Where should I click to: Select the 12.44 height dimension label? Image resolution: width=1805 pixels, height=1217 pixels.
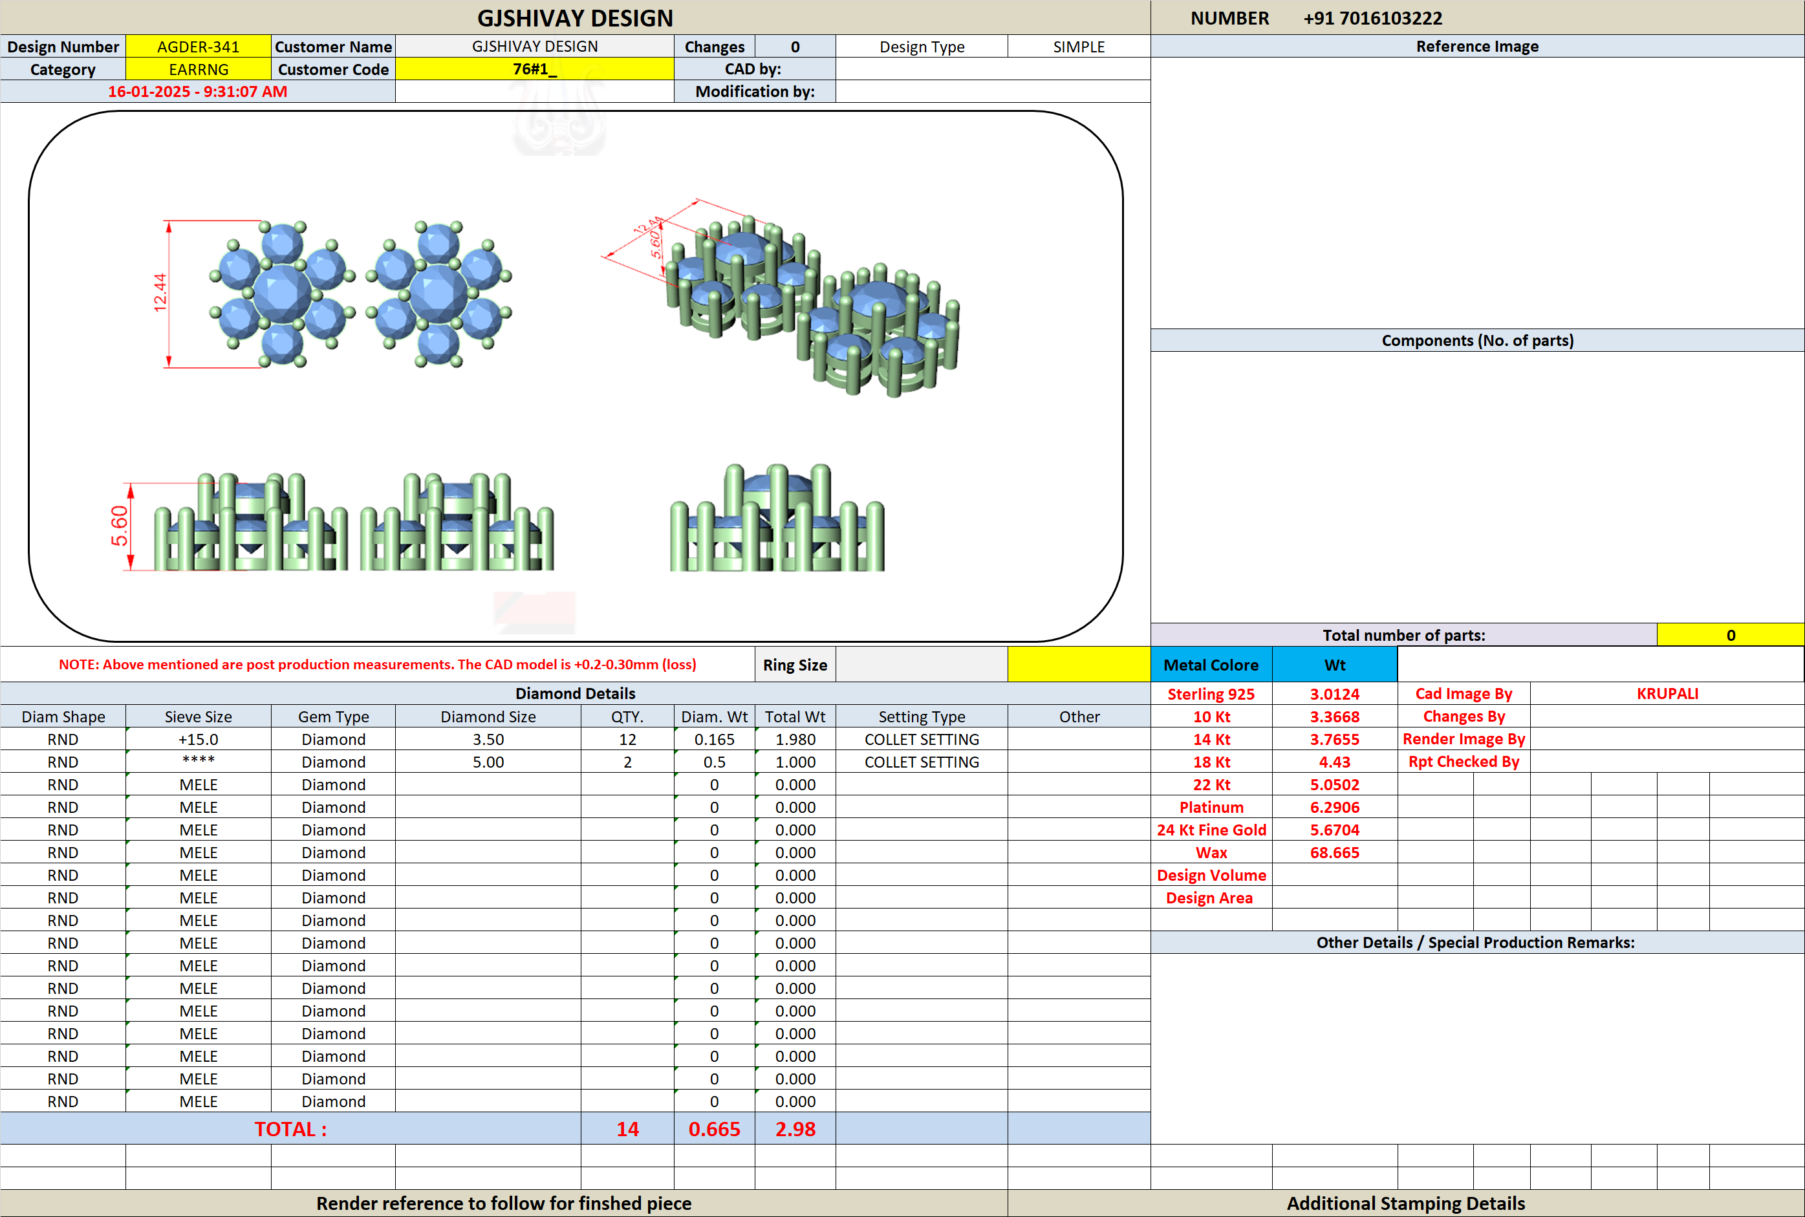click(x=160, y=292)
